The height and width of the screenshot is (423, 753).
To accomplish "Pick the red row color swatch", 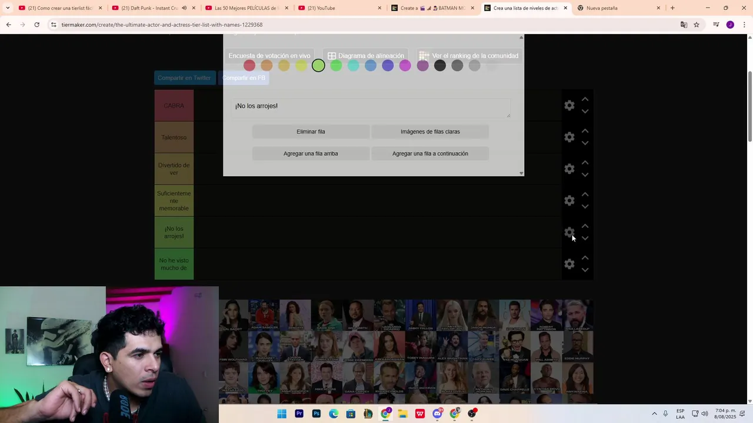I will 249,66.
